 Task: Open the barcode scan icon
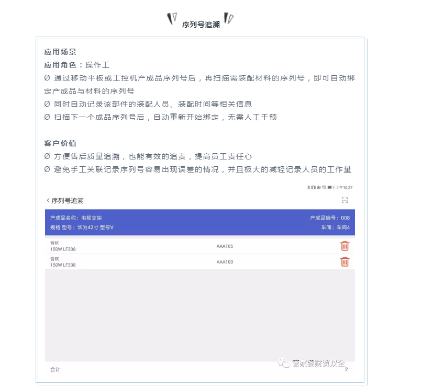345,200
